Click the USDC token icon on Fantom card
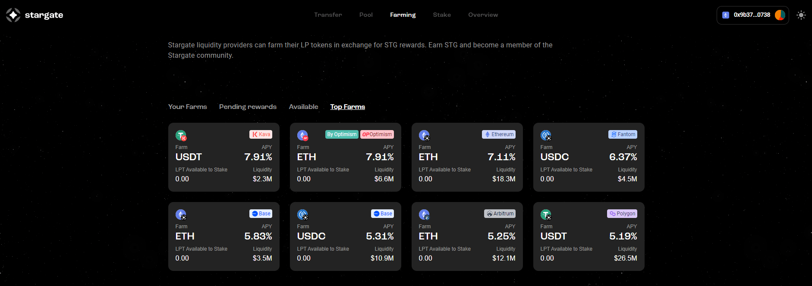This screenshot has height=286, width=812. (546, 136)
